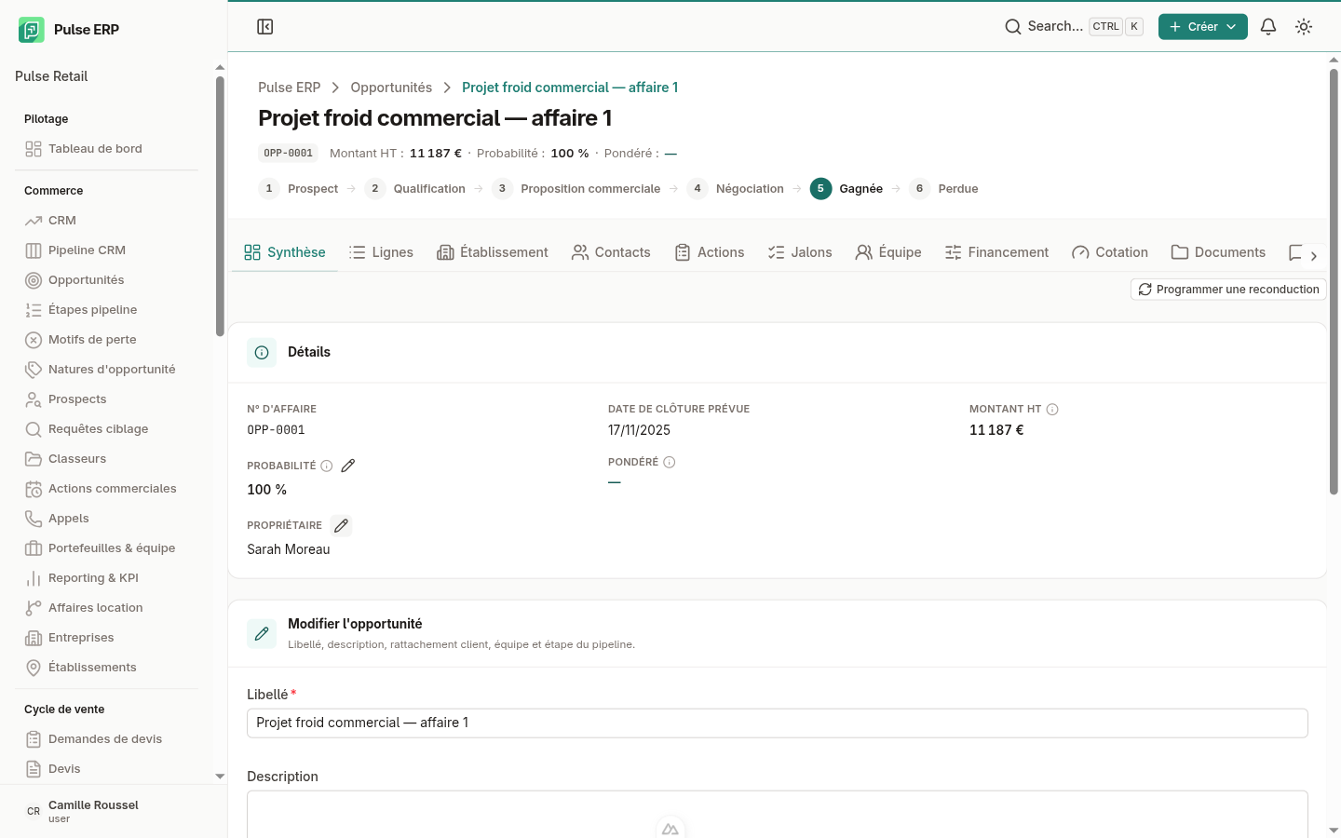Open the notifications bell
The width and height of the screenshot is (1341, 838).
(x=1268, y=27)
